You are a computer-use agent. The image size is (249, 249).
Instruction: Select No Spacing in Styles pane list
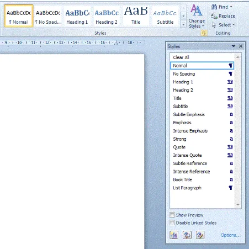202,74
